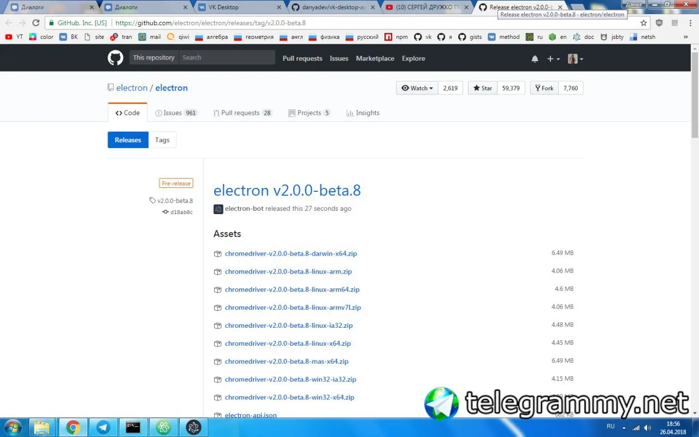Open the method bookmark
Screen dimensions: 699x437
[x=504, y=37]
